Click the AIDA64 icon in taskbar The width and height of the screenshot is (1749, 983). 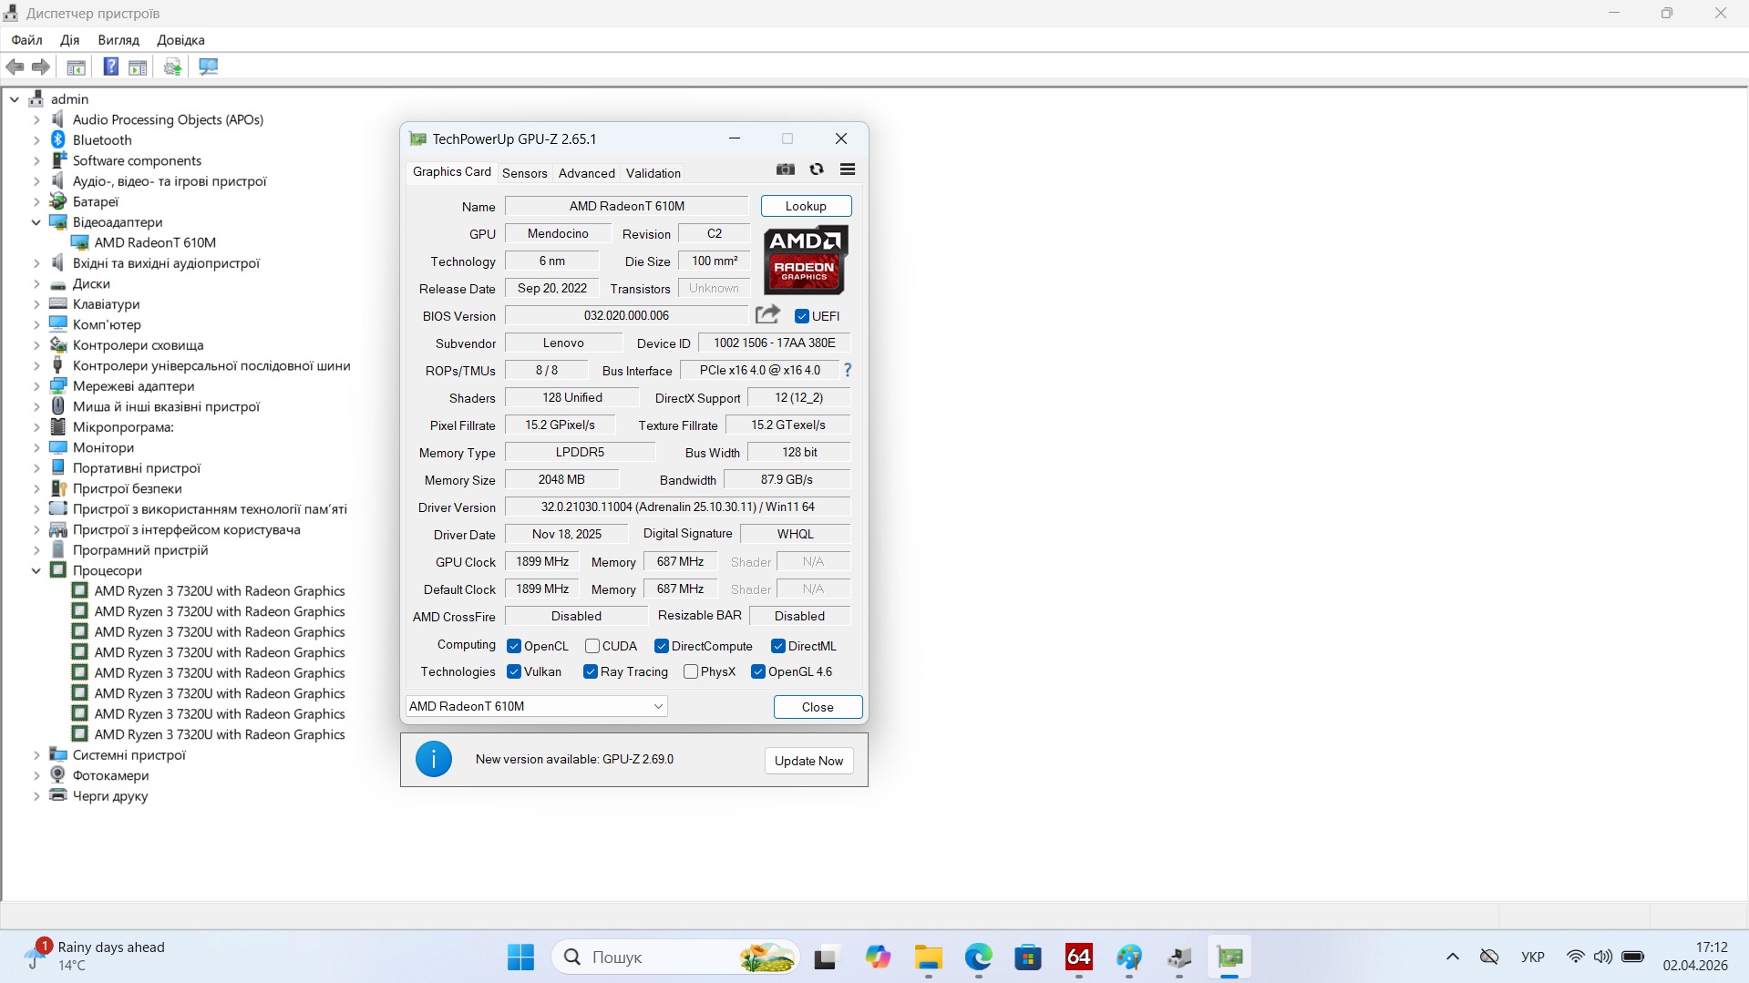[x=1078, y=957]
